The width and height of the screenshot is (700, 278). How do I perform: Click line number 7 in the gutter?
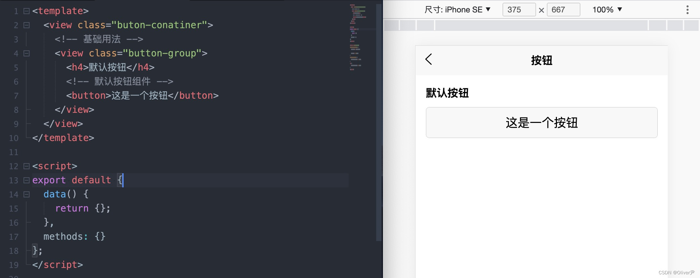16,96
